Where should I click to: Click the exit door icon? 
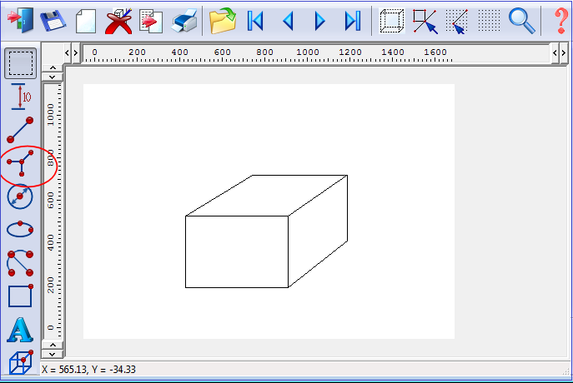coord(21,21)
